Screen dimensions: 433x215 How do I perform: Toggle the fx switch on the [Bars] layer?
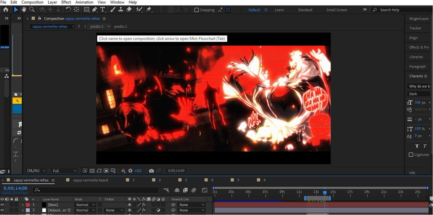pos(144,205)
